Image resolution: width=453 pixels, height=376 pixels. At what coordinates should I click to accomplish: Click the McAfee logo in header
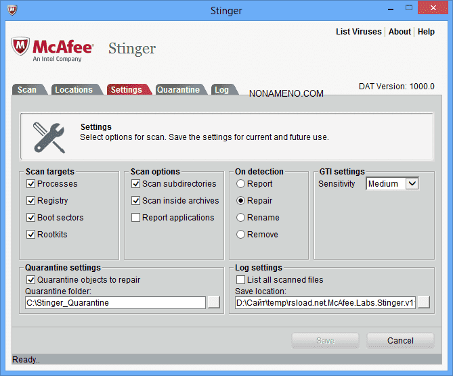(47, 49)
